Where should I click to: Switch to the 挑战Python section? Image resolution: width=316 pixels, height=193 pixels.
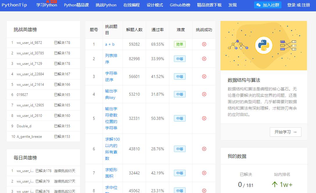(x=106, y=5)
